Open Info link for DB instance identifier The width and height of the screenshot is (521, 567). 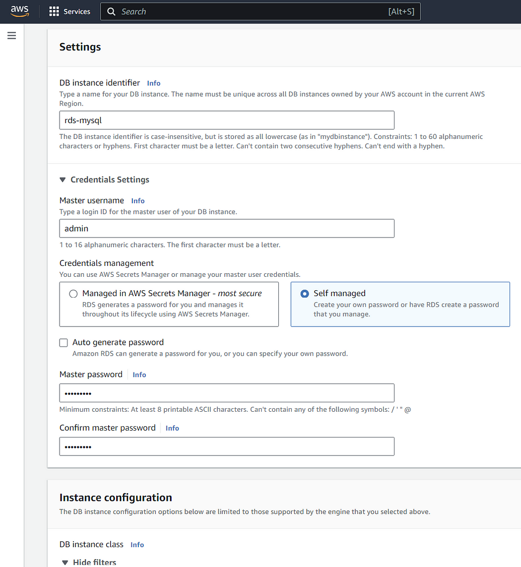point(153,83)
